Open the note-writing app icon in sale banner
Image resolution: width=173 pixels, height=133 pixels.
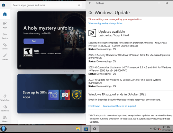click(54, 95)
